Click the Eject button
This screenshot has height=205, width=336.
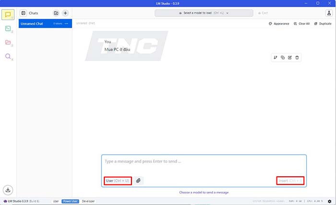(x=263, y=13)
